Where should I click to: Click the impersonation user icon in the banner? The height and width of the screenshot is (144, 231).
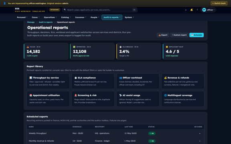click(4, 3)
